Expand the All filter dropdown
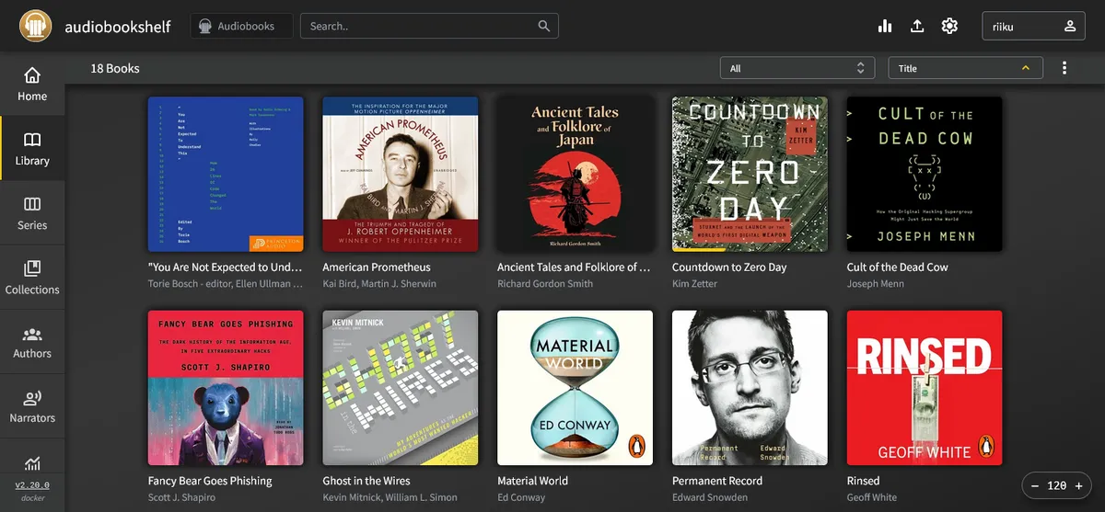 coord(797,68)
